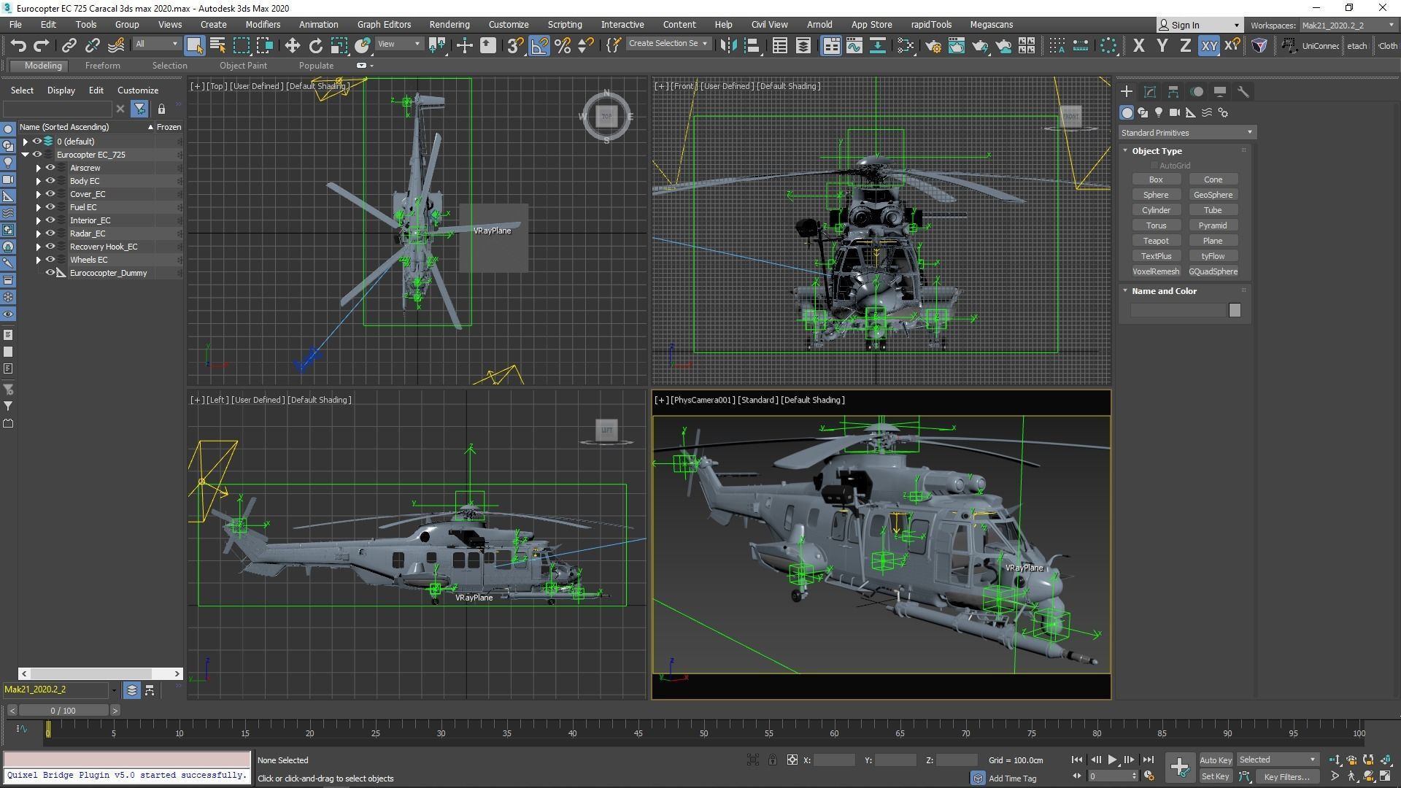Expand the Body EC tree item
The height and width of the screenshot is (788, 1401).
point(39,181)
